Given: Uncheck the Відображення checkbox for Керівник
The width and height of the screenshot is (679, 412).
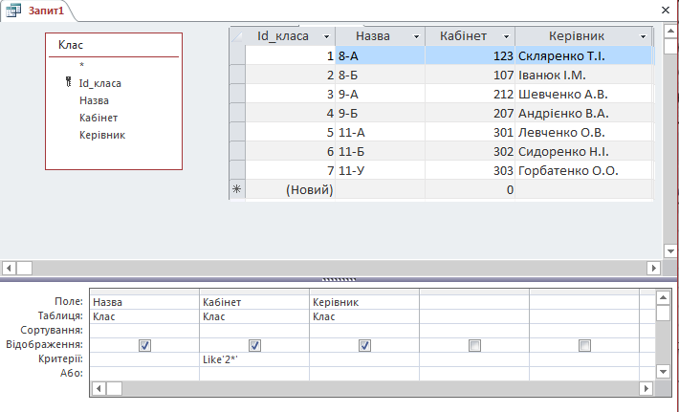Looking at the screenshot, I should pos(364,345).
